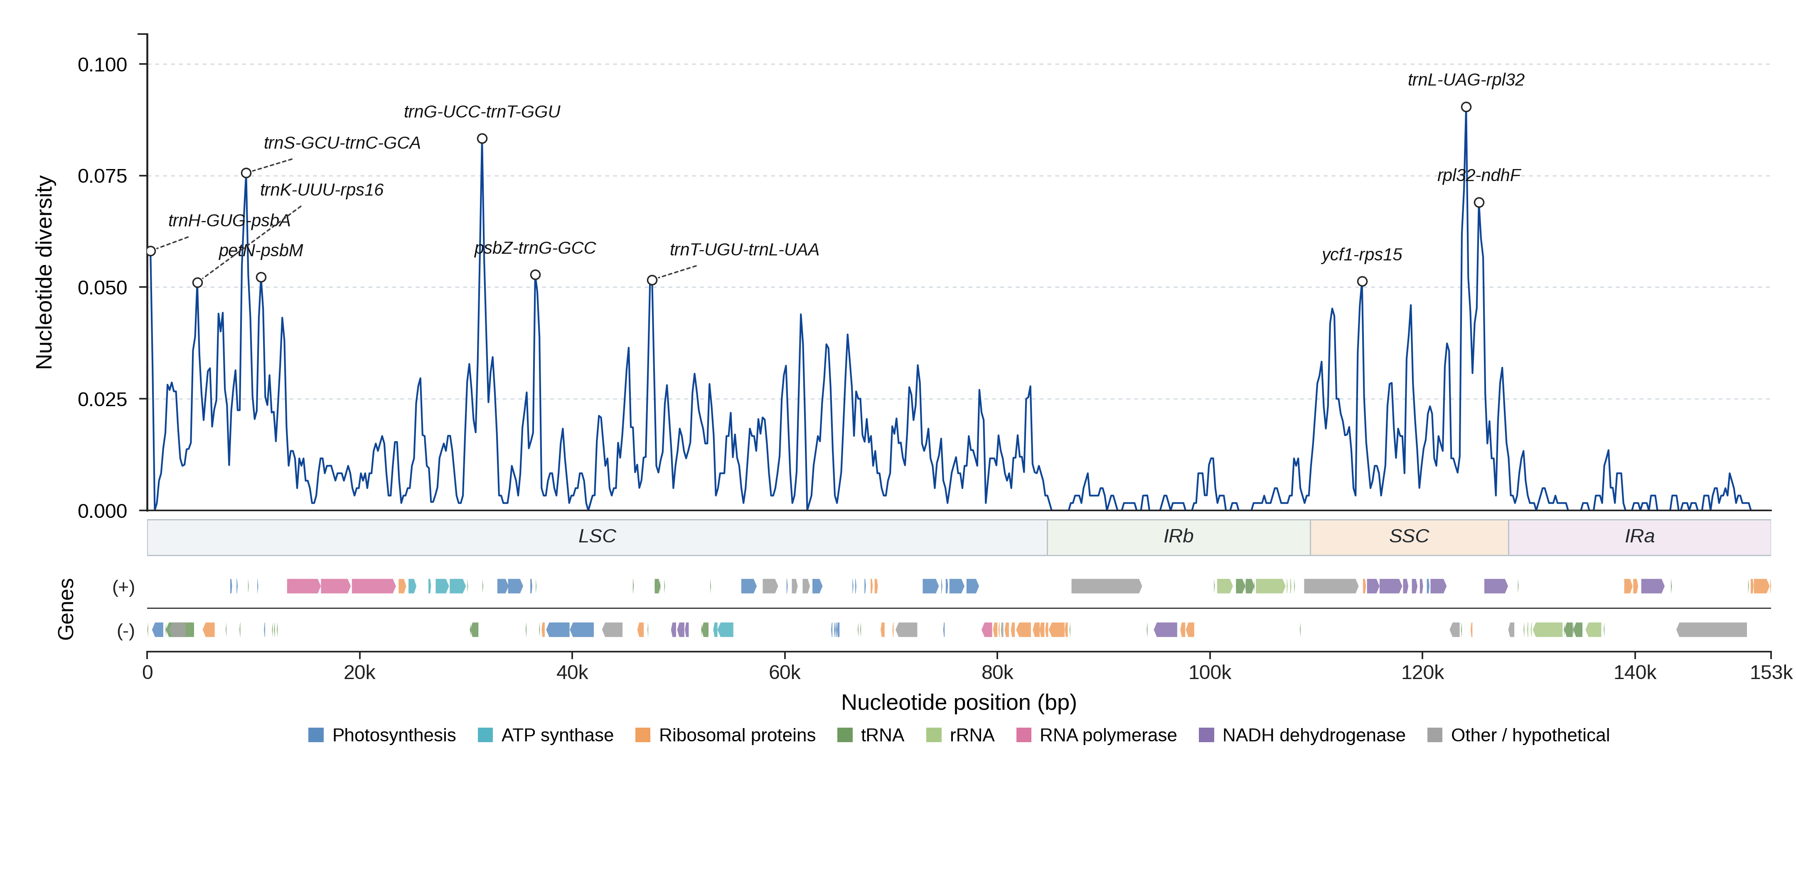Screen dimensions: 1796x873
Task: Click the trnK-UUU-rps16 peak marker circle
Action: [x=197, y=283]
